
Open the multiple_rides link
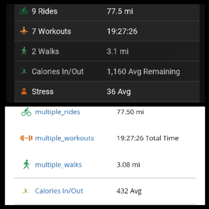(x=57, y=112)
